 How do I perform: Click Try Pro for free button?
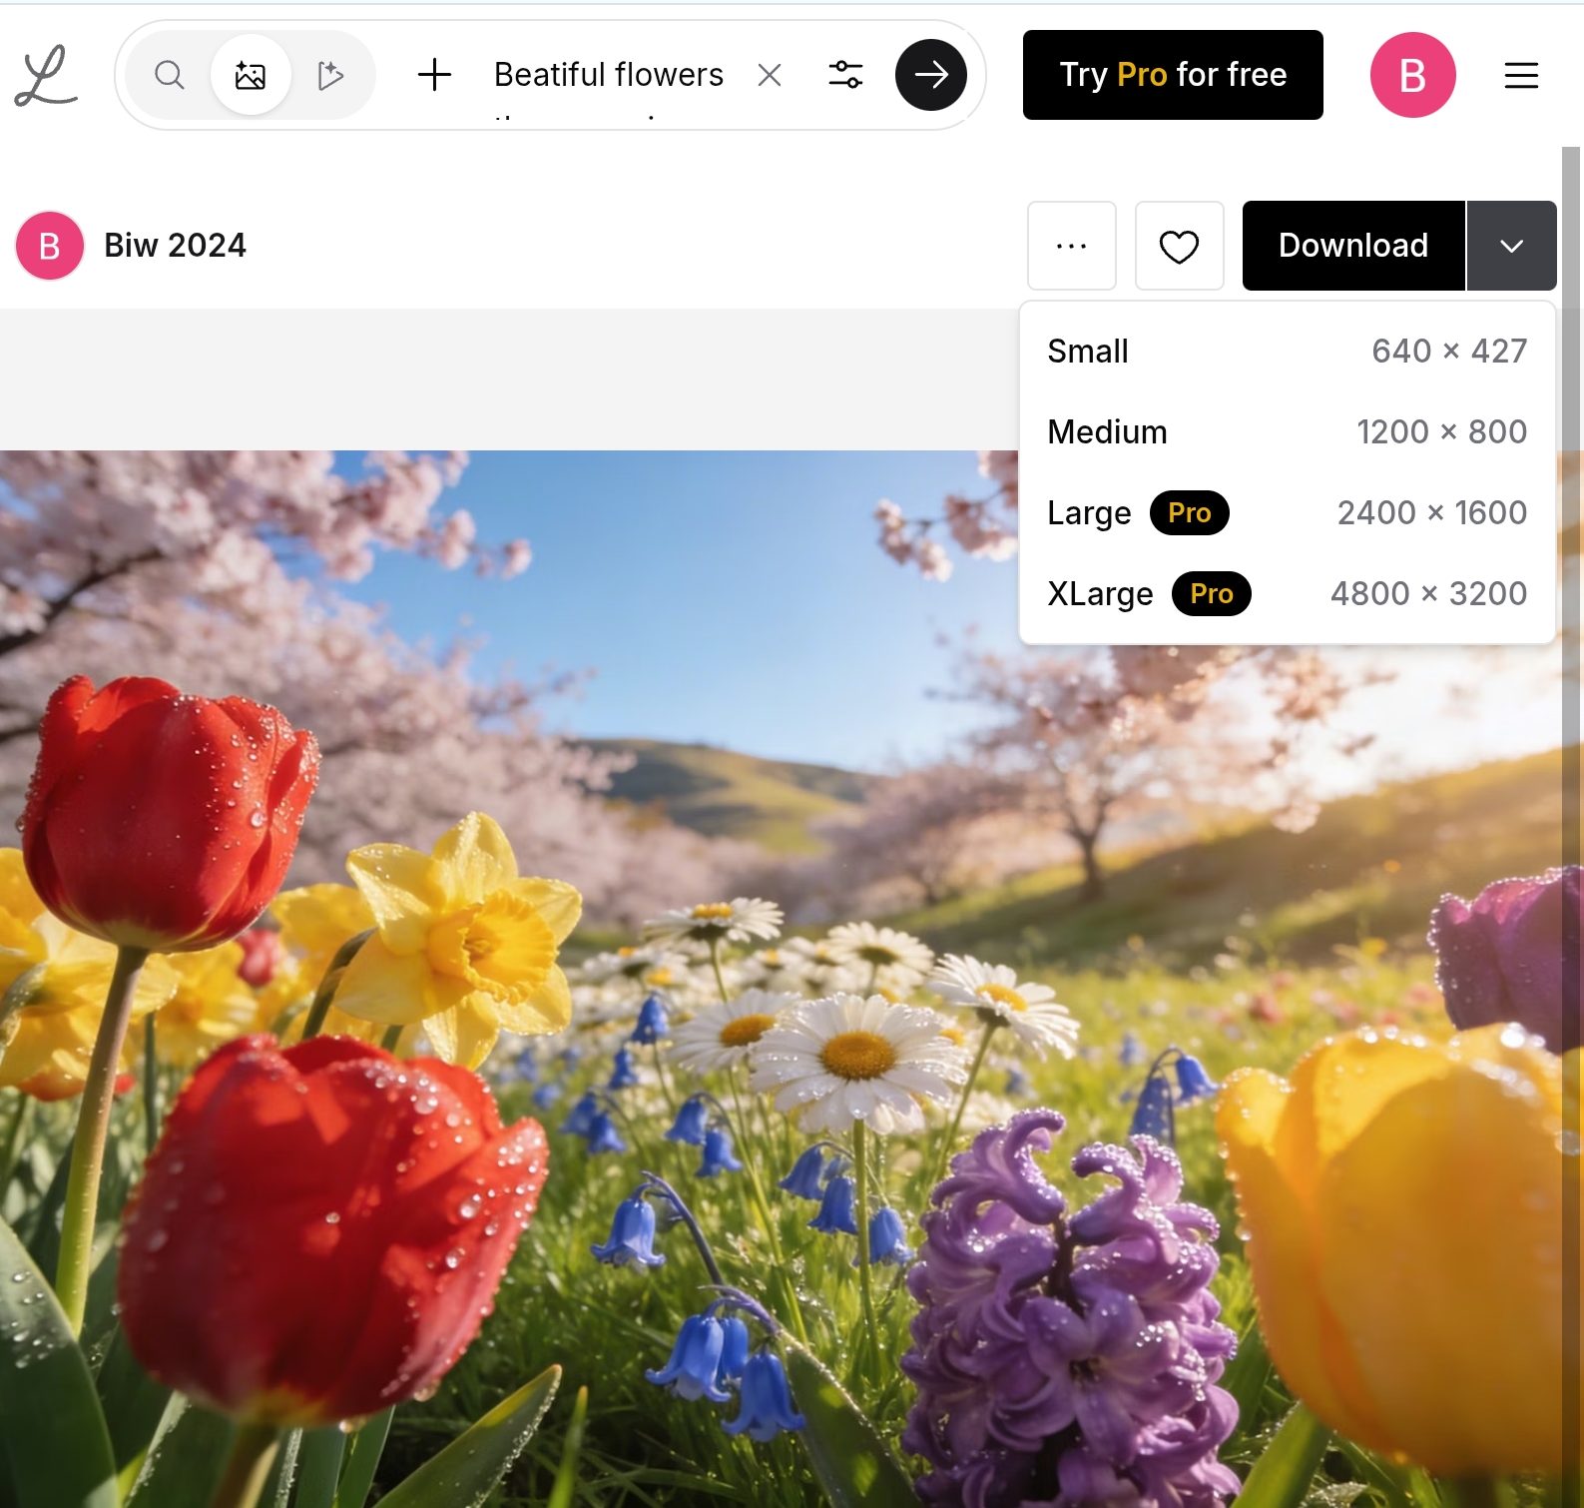tap(1172, 75)
